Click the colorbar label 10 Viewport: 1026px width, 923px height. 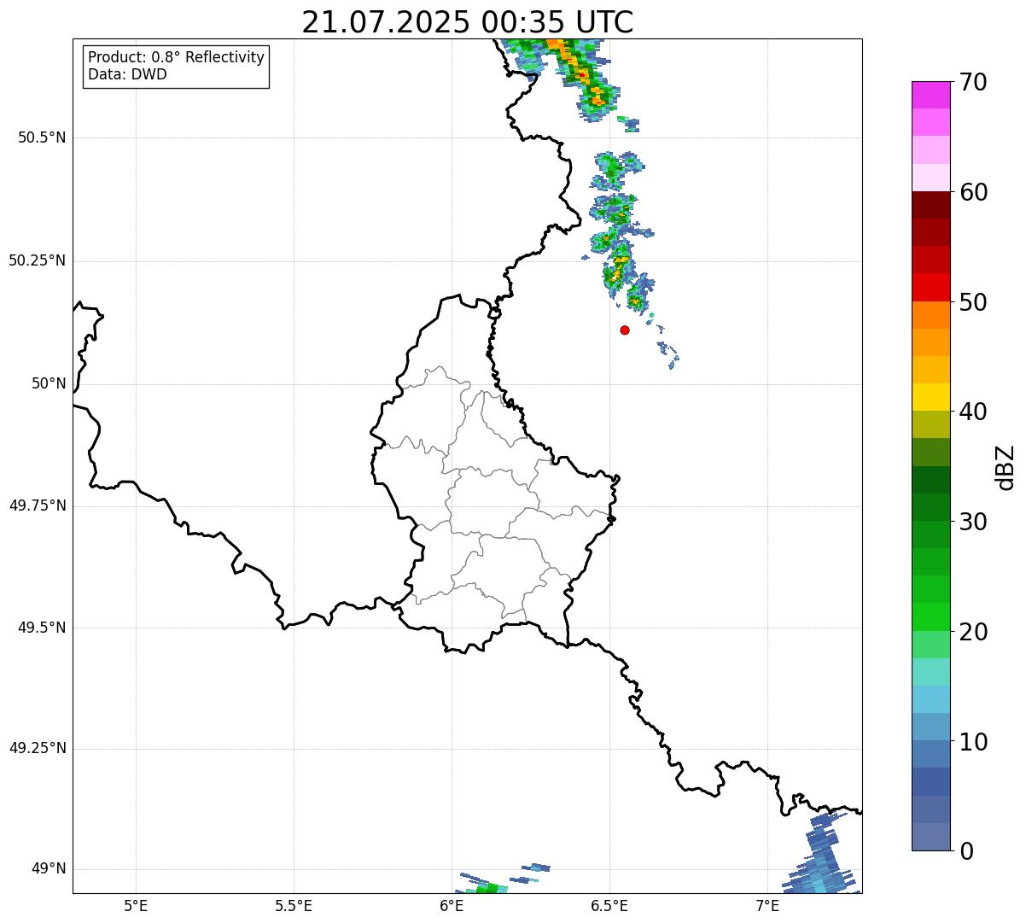click(974, 742)
